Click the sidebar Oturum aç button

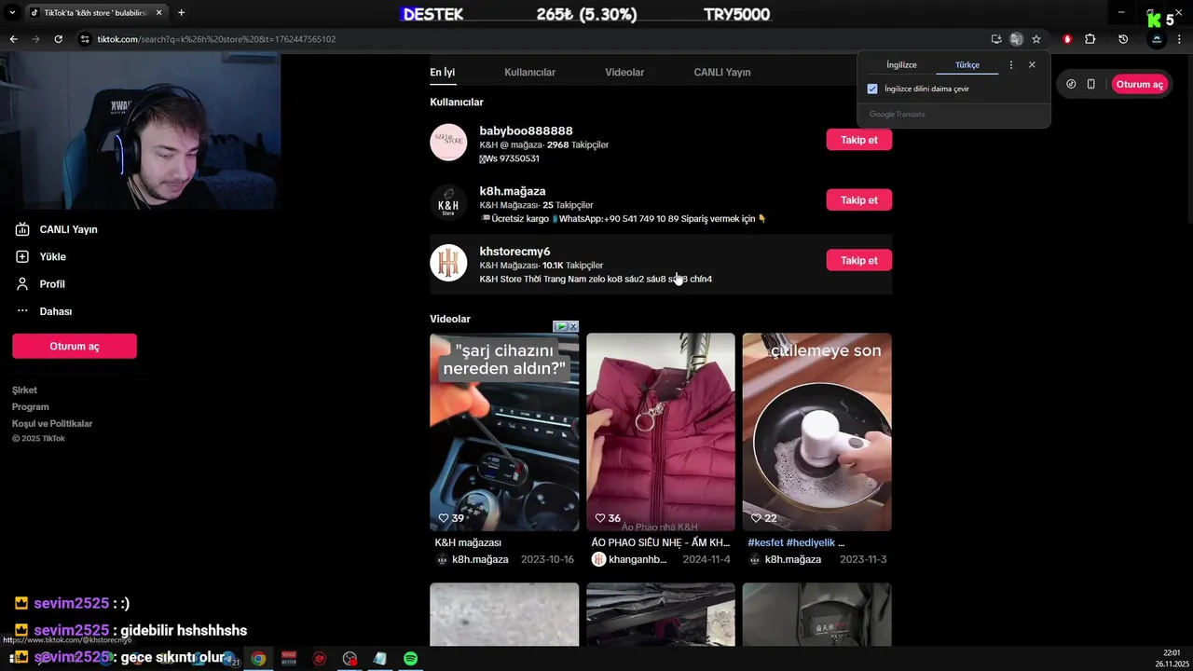point(75,346)
